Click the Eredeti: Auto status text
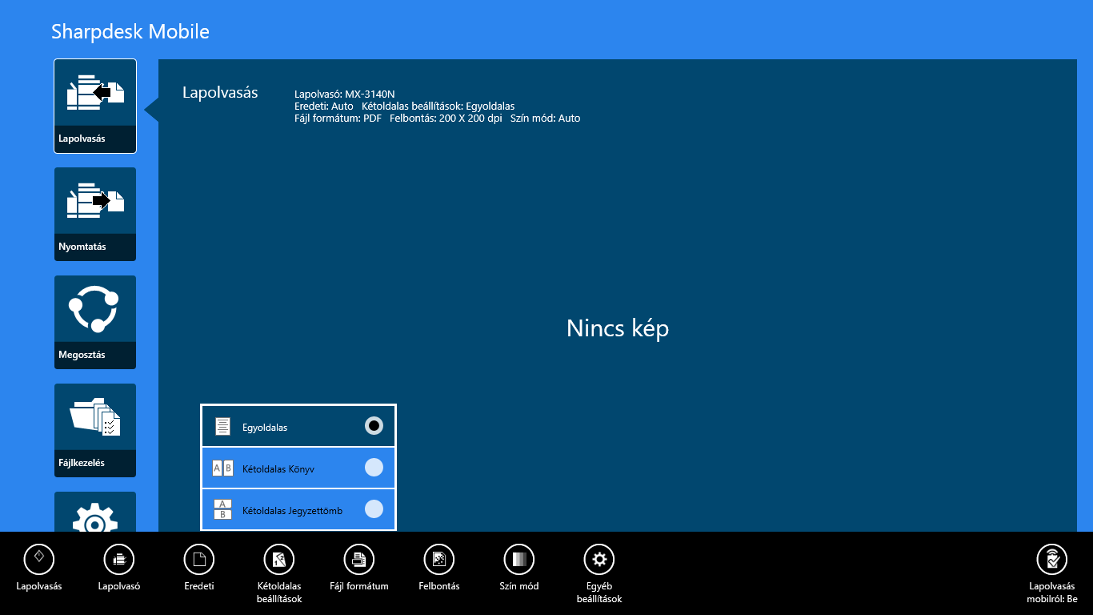 click(324, 106)
